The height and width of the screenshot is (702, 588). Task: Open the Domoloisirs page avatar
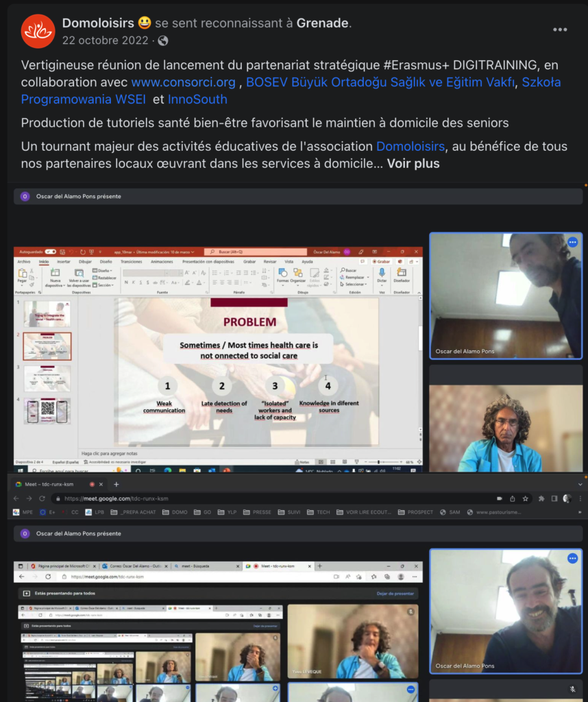pyautogui.click(x=38, y=31)
